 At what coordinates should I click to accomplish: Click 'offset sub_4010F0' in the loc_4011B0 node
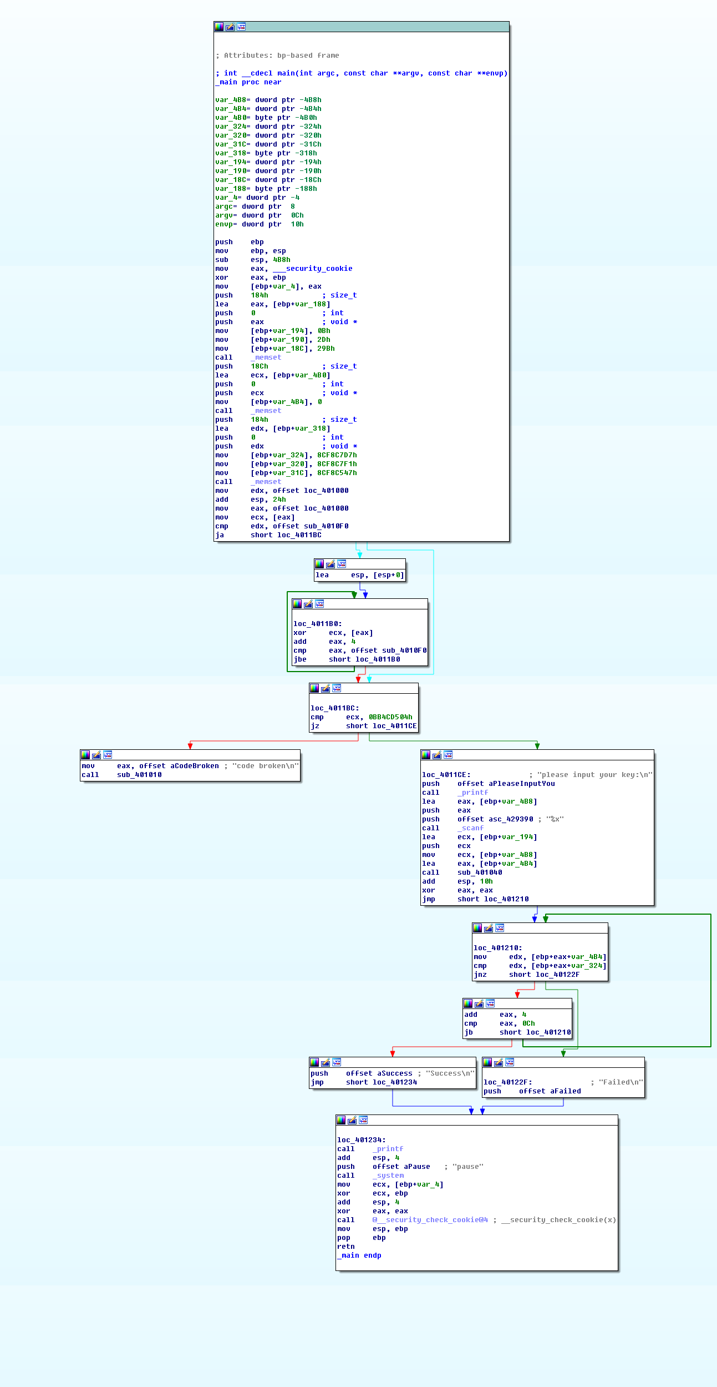pyautogui.click(x=389, y=650)
